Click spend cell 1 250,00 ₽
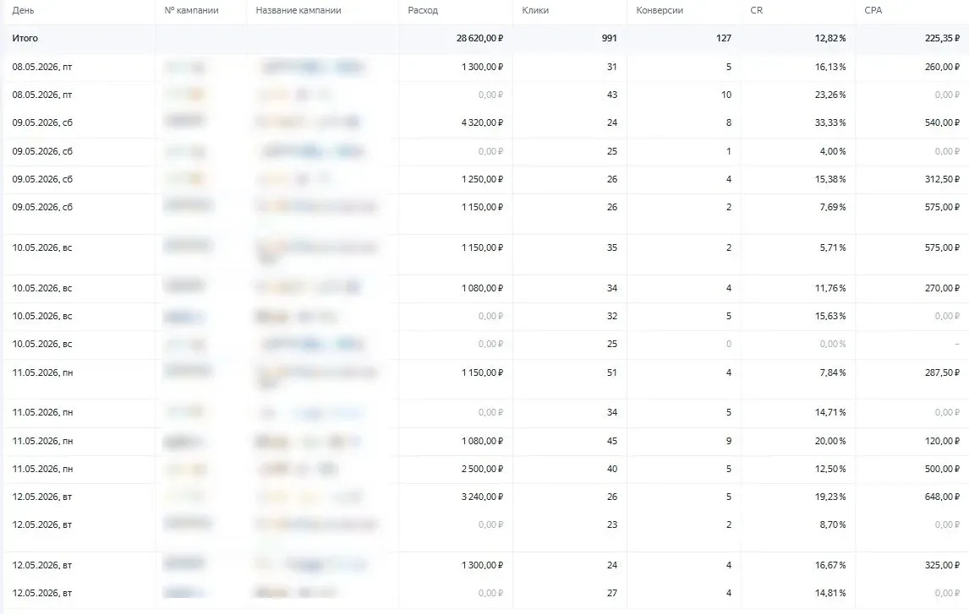Viewport: 969px width, 614px height. pos(482,179)
